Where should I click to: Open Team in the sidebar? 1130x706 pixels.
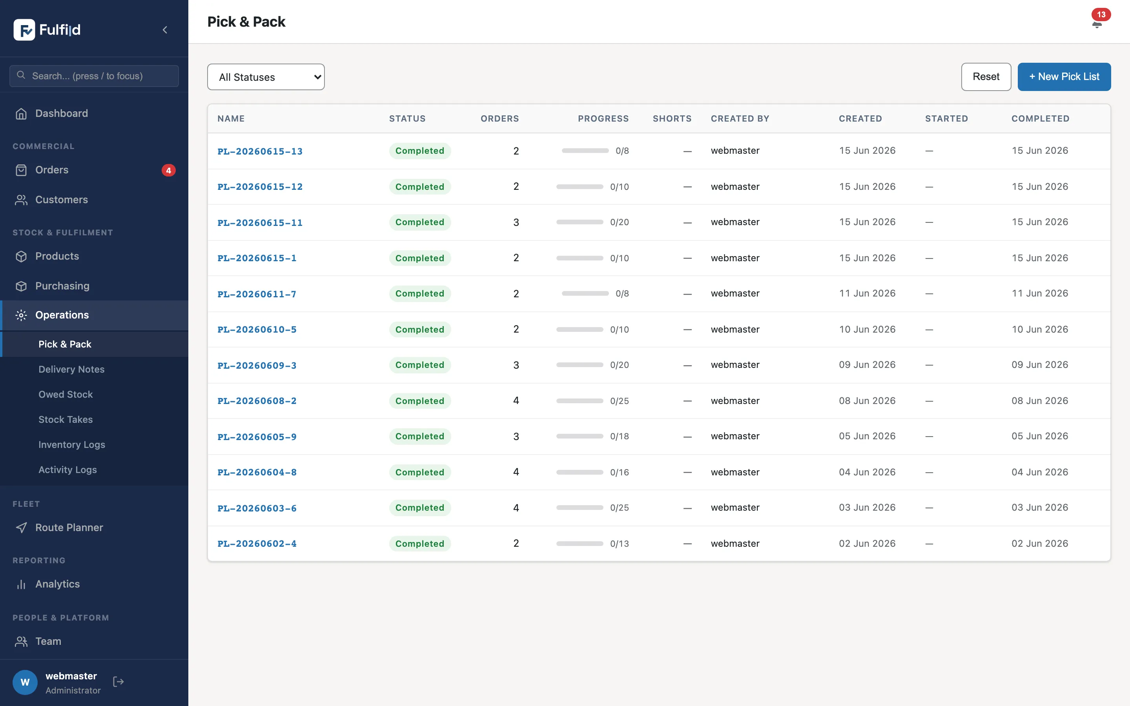click(x=94, y=642)
